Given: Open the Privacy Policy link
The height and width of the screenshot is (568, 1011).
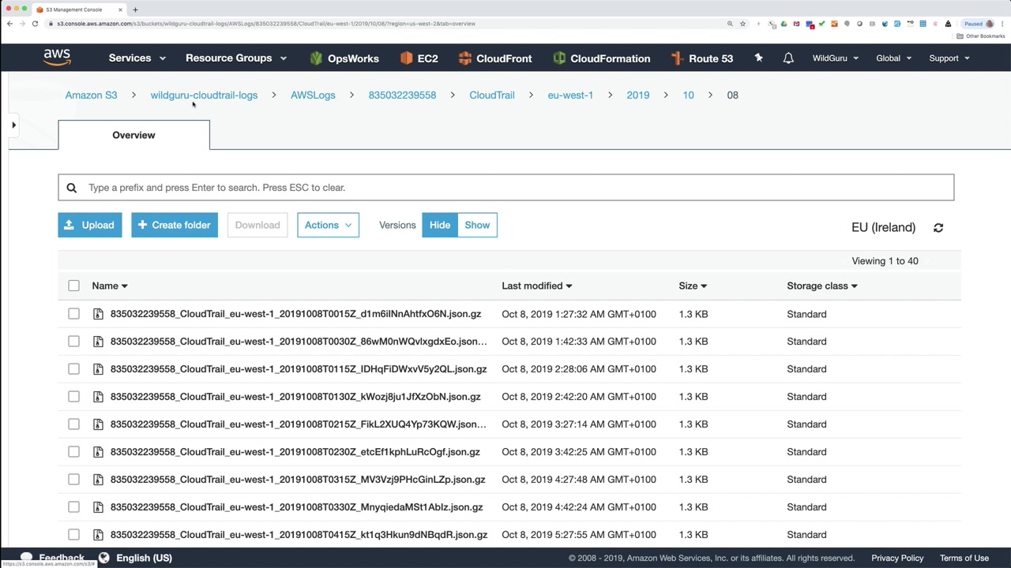Looking at the screenshot, I should (897, 558).
